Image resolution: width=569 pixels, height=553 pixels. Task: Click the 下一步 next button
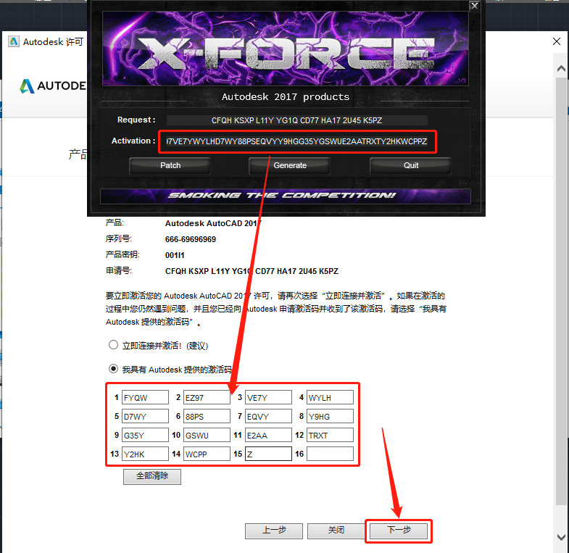pyautogui.click(x=399, y=531)
